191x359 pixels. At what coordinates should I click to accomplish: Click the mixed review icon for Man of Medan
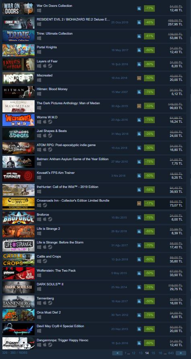139,106
